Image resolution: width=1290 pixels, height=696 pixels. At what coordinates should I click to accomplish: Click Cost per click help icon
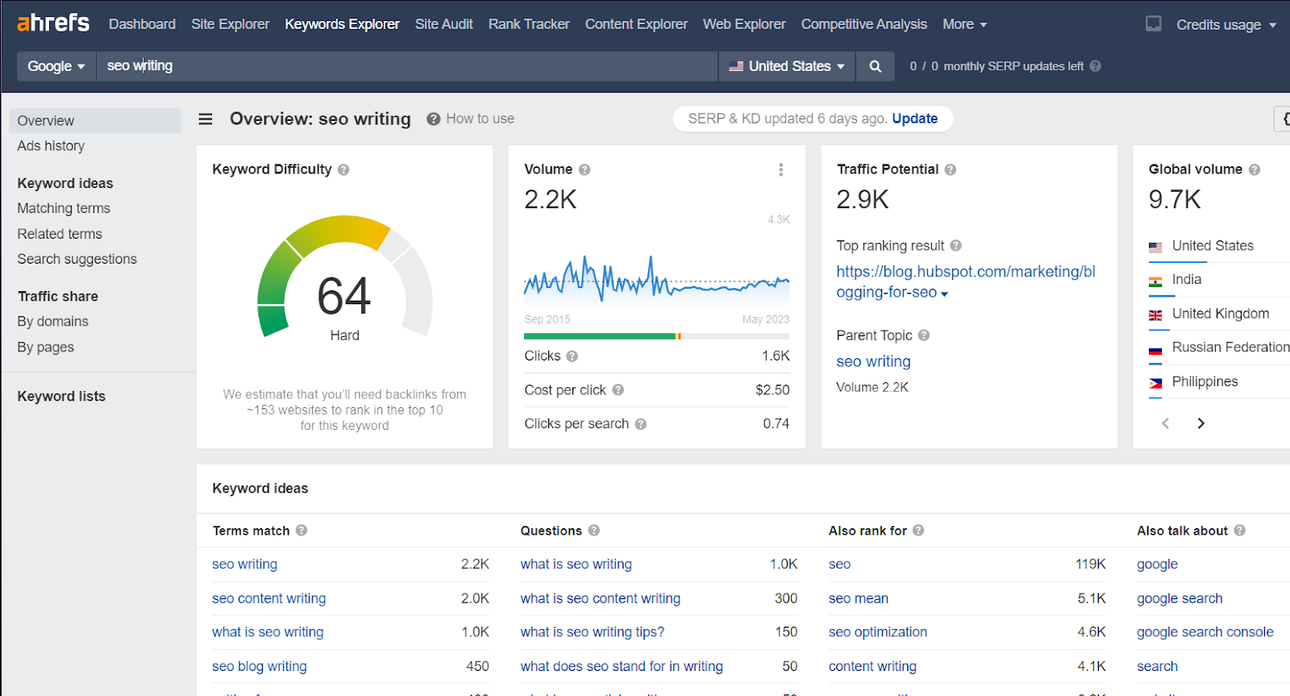(618, 390)
